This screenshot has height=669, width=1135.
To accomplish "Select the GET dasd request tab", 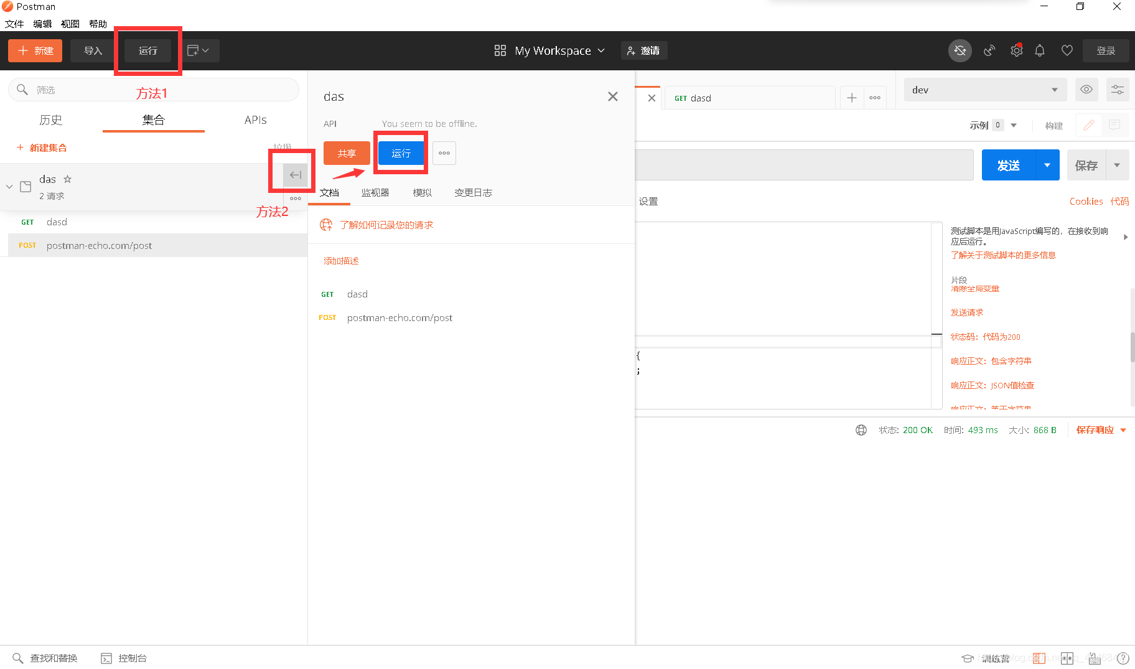I will pos(750,98).
